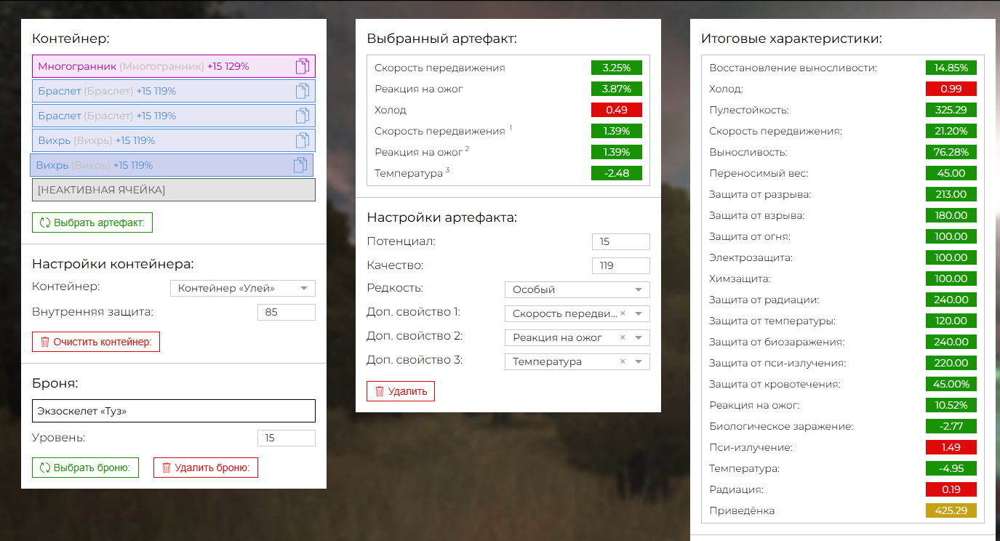Click the red 0.19 Радиация value
This screenshot has width=1000, height=541.
pyautogui.click(x=951, y=489)
